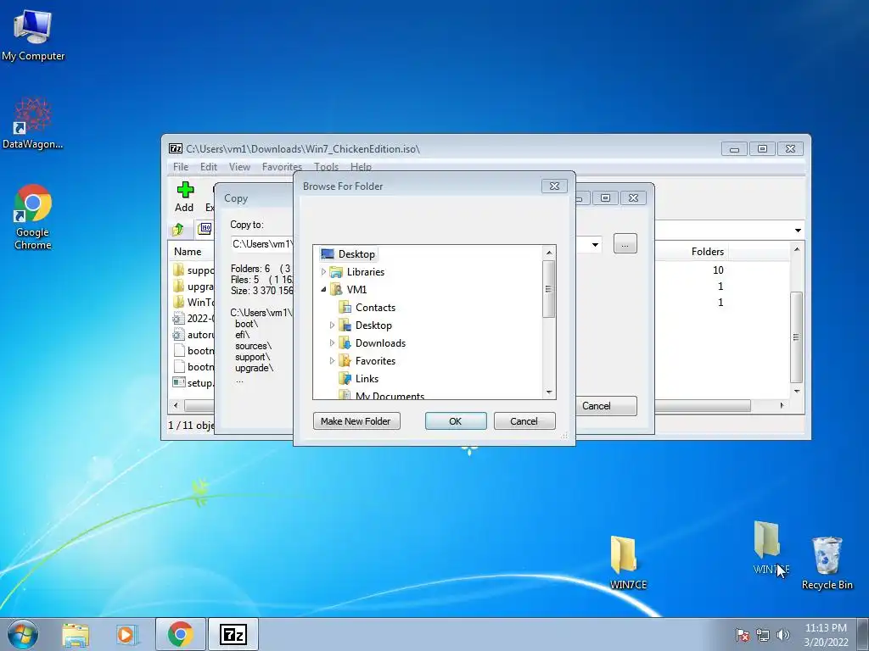The width and height of the screenshot is (869, 651).
Task: Select the upgrade folder row in 7-Zip
Action: click(x=193, y=287)
